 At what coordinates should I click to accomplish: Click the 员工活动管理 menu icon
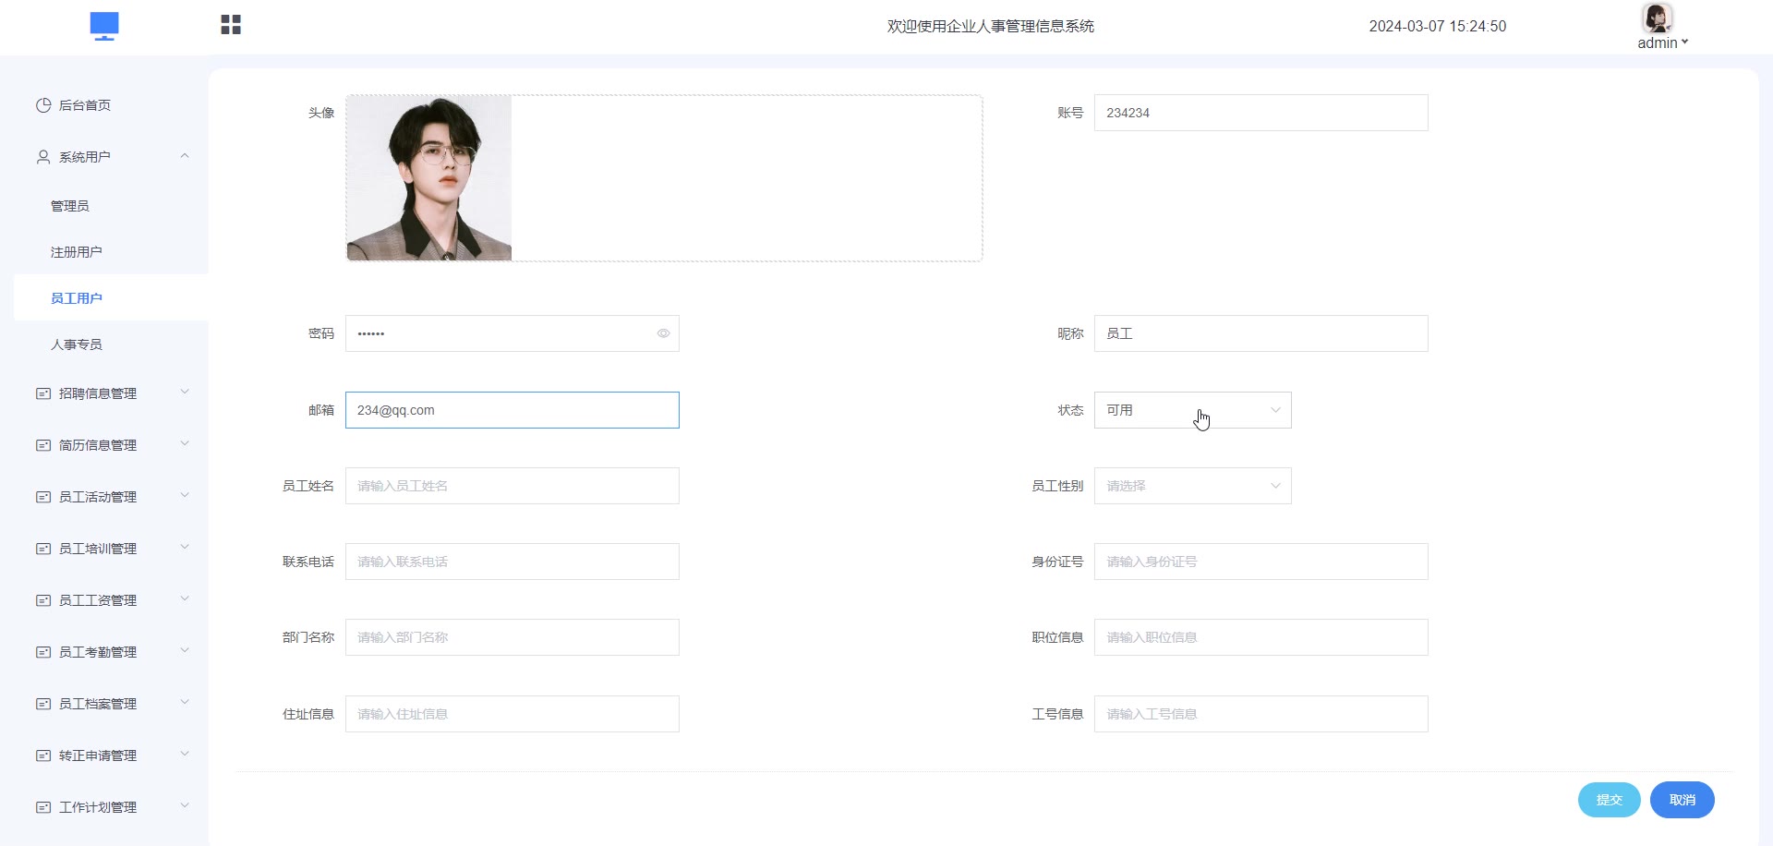(43, 497)
